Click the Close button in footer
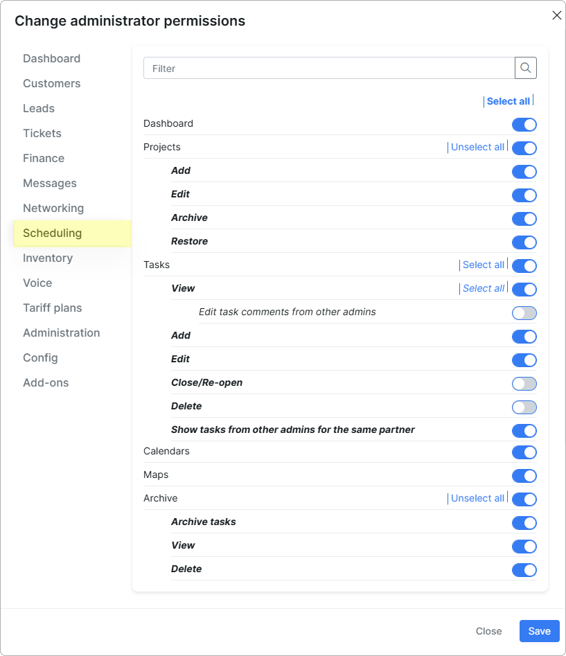 click(488, 631)
